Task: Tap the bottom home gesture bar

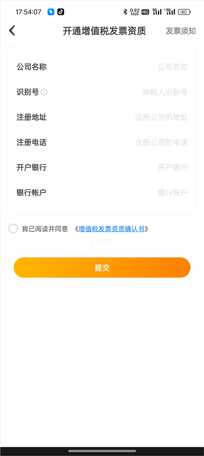Action: (102, 451)
